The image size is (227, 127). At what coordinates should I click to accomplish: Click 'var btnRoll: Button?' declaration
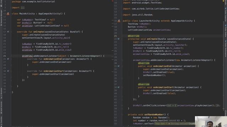pos(29,23)
